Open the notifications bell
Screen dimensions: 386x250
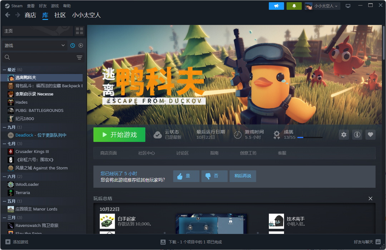pos(294,6)
